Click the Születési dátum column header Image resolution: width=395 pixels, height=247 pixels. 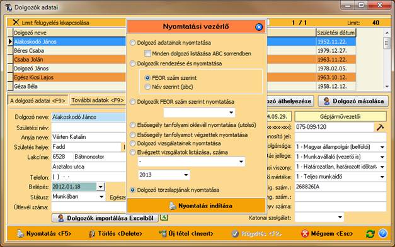pos(336,33)
